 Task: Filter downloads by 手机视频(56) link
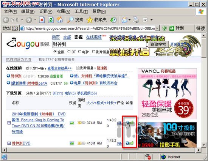point(87,93)
